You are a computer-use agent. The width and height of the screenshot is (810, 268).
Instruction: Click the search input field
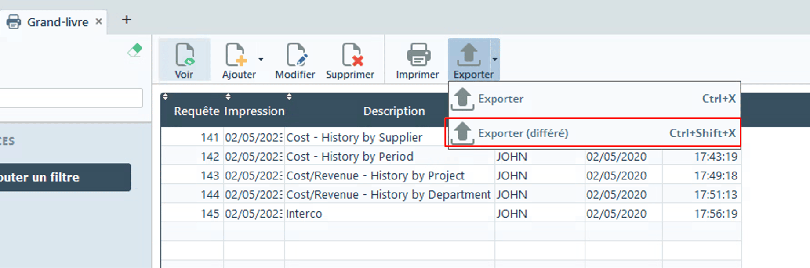pos(70,98)
